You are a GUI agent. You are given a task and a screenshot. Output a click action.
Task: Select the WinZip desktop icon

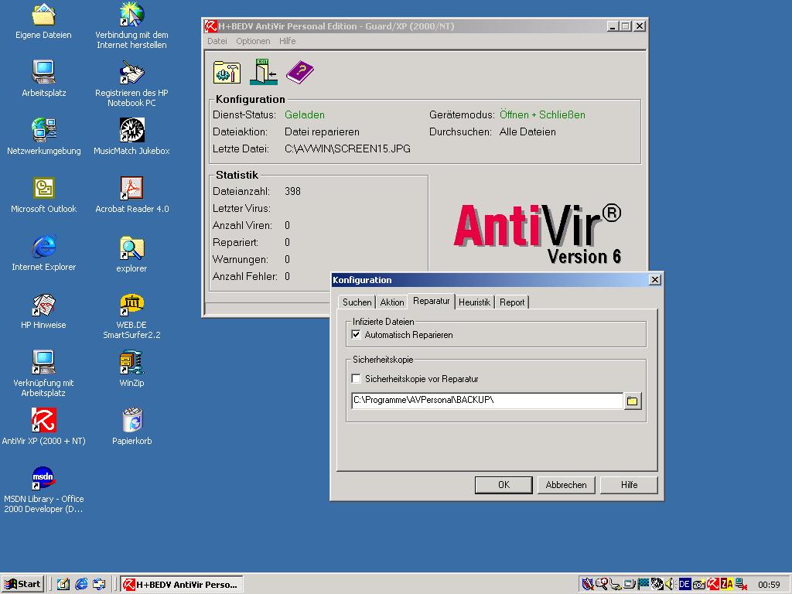tap(131, 369)
